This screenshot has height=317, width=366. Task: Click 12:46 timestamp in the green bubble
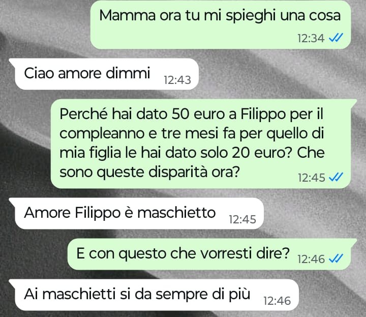pos(311,259)
